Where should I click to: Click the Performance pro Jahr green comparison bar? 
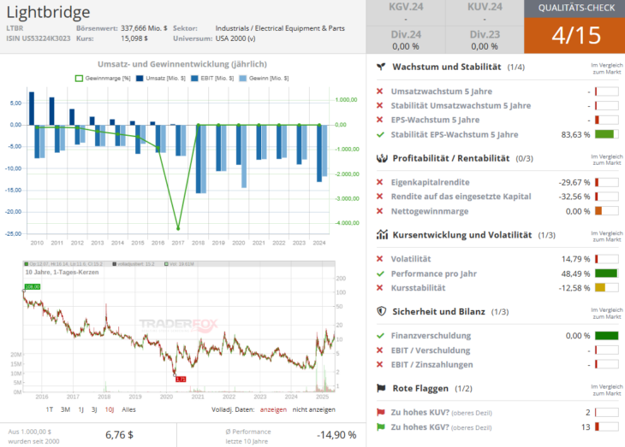click(605, 273)
